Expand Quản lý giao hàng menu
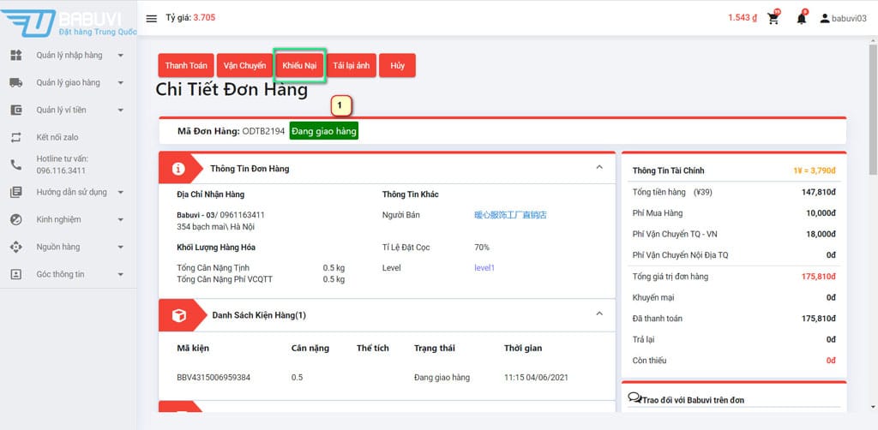 point(69,83)
